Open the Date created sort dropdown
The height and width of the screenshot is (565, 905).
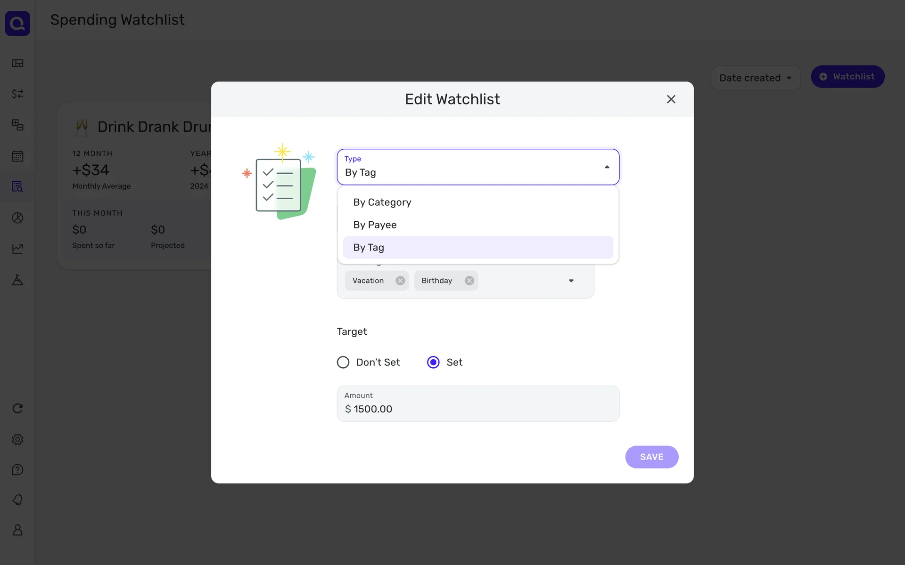click(x=755, y=78)
